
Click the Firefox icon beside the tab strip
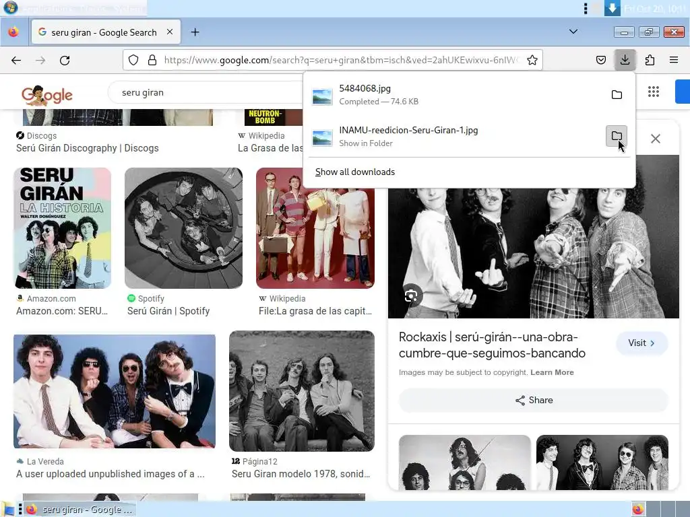(13, 32)
